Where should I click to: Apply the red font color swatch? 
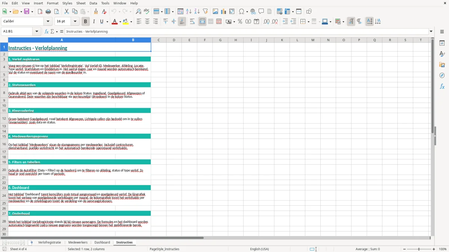(115, 22)
